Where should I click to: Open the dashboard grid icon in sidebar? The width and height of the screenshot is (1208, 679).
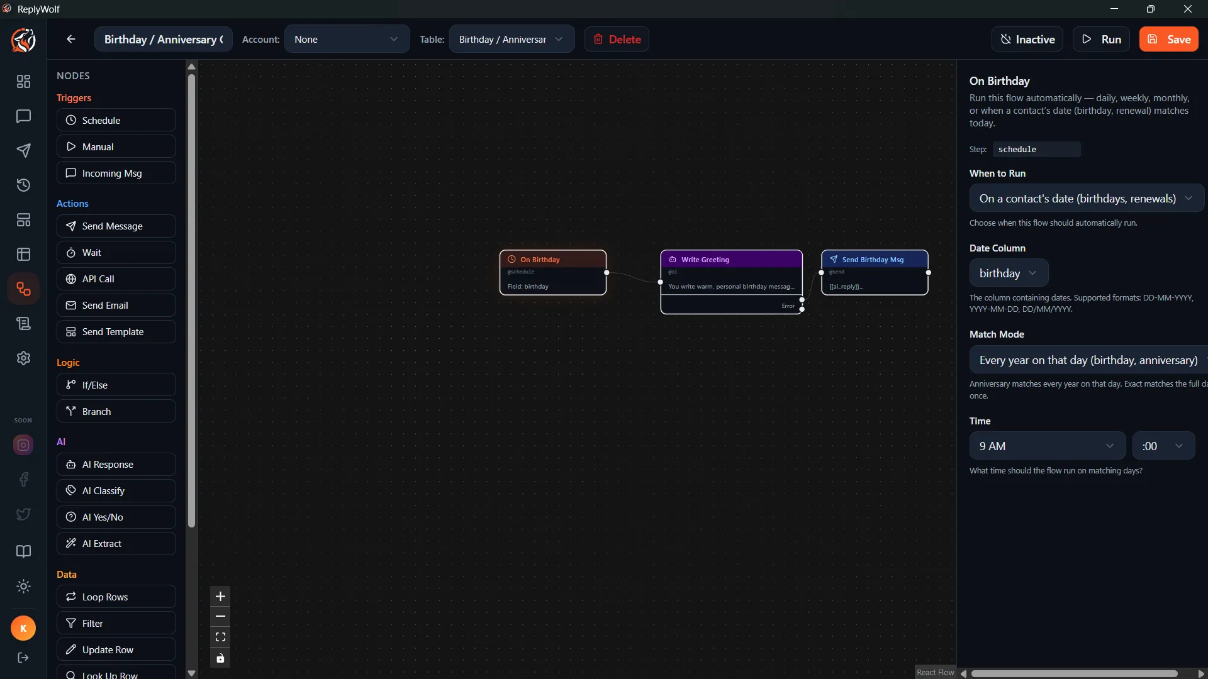click(23, 82)
